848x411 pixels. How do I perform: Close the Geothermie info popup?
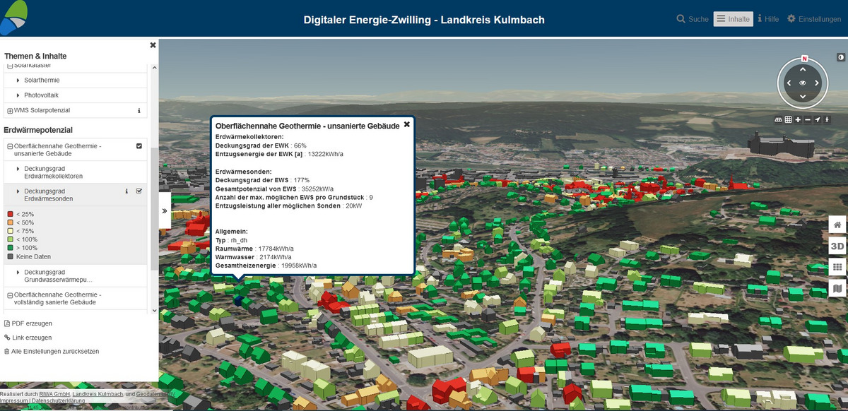point(406,124)
